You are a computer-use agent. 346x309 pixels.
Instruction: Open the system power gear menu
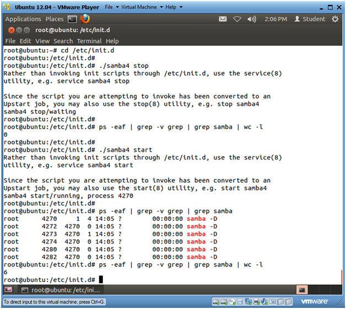[335, 19]
